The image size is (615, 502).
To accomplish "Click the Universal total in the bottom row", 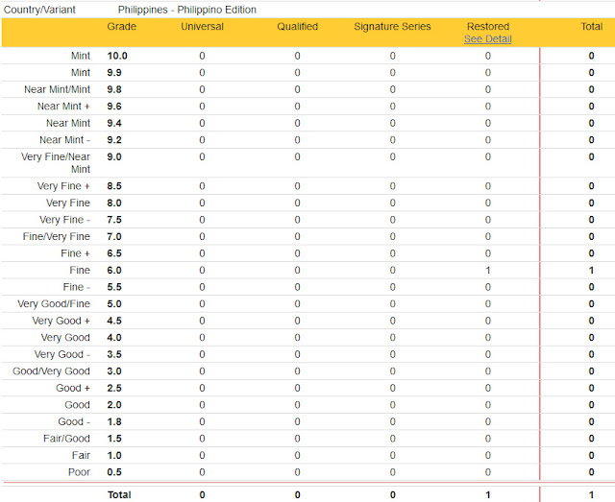I will (x=202, y=494).
